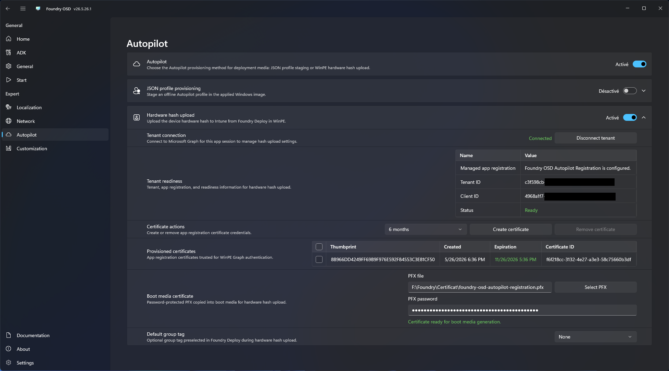Click the Autopilot cloud sidebar icon

point(9,135)
